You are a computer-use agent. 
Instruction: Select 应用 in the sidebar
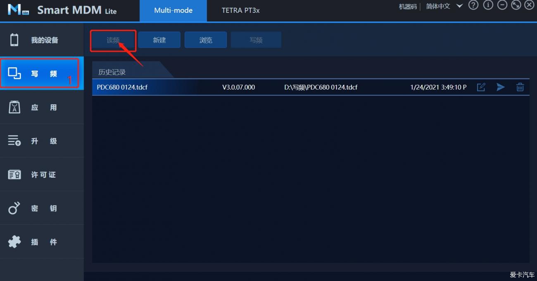pos(42,107)
